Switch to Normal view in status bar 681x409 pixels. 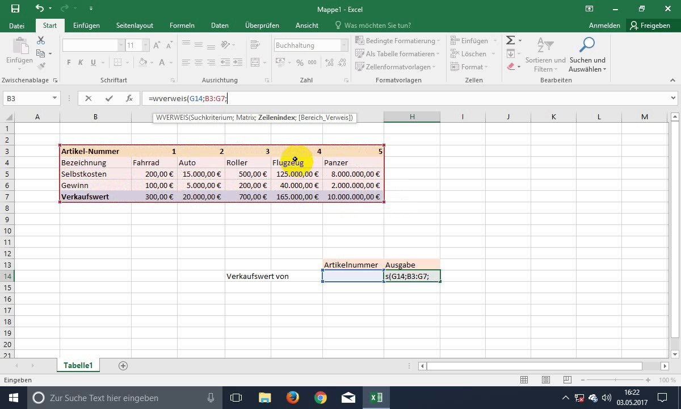click(x=524, y=380)
